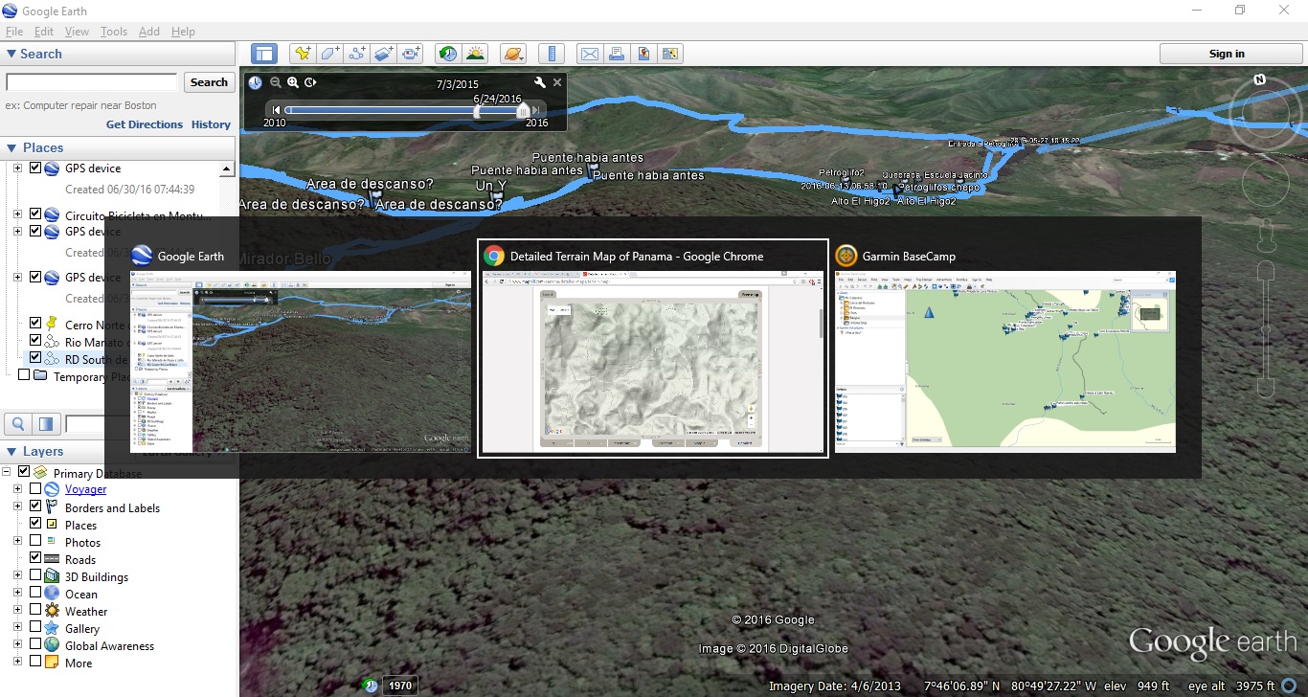This screenshot has width=1308, height=697.
Task: Switch to Garmin BaseCamp window thumbnail
Action: point(1004,349)
